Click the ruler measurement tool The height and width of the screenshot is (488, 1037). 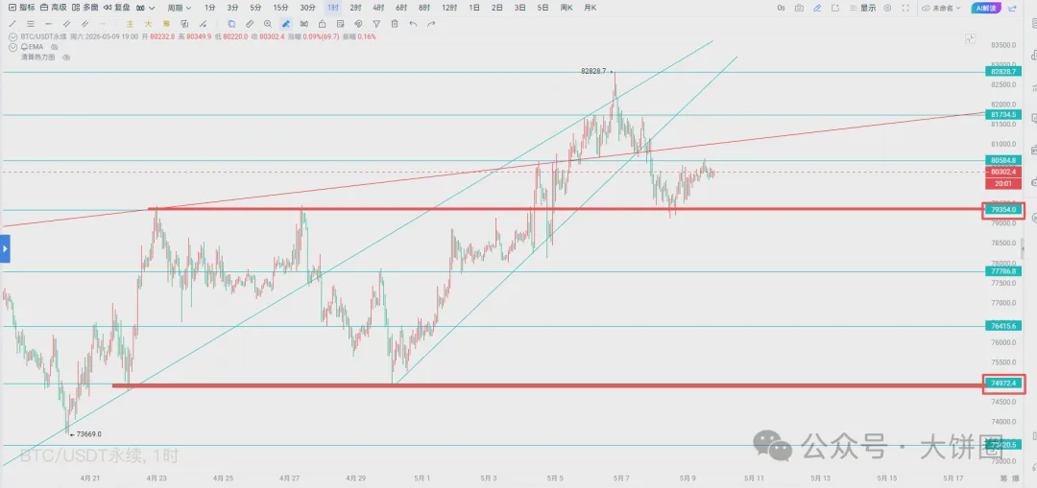(250, 24)
